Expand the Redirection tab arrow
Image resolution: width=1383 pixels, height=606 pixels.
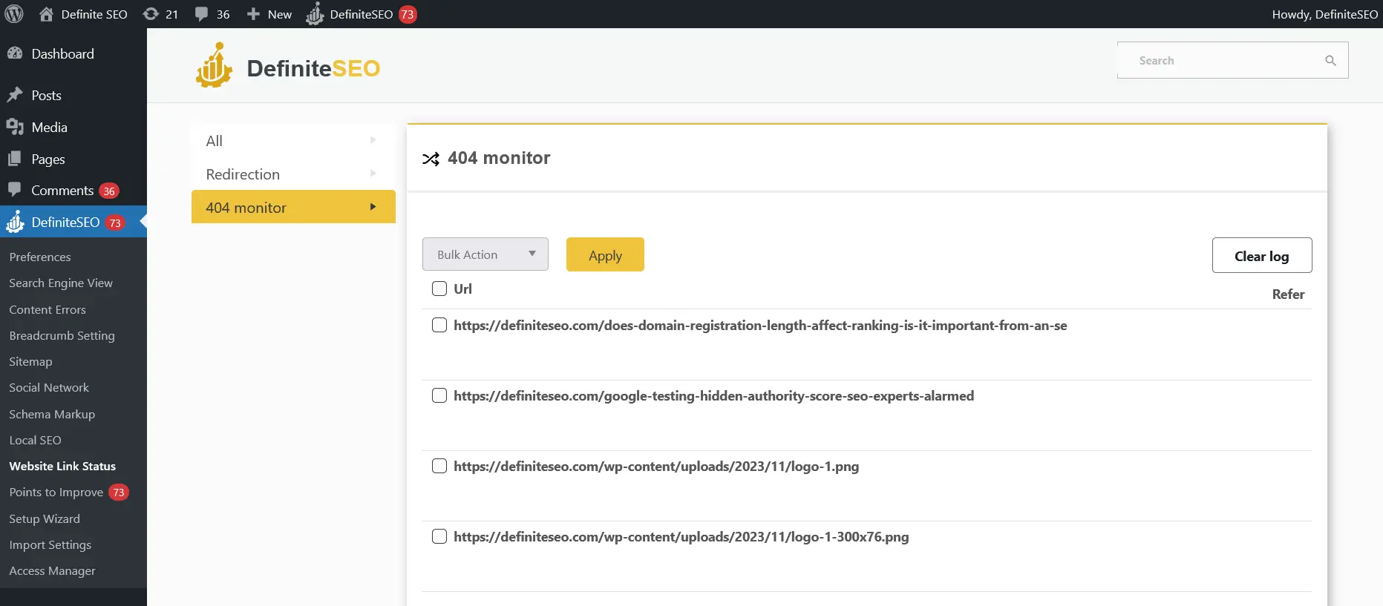click(x=373, y=173)
